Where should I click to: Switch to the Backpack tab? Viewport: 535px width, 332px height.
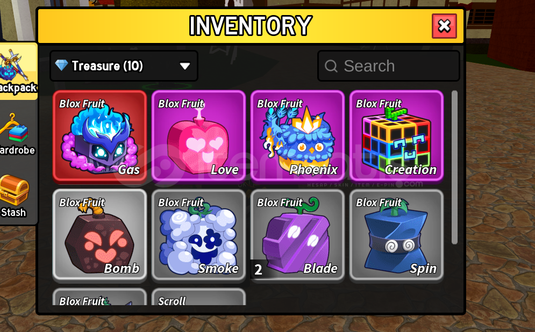(18, 71)
